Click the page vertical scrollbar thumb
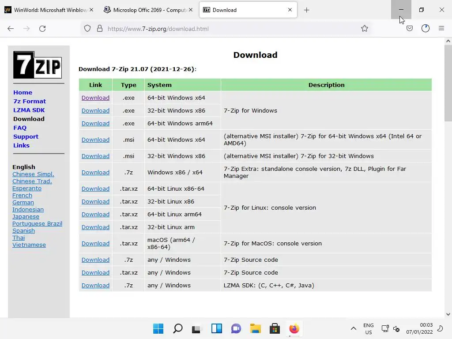The width and height of the screenshot is (452, 339). pos(448,83)
